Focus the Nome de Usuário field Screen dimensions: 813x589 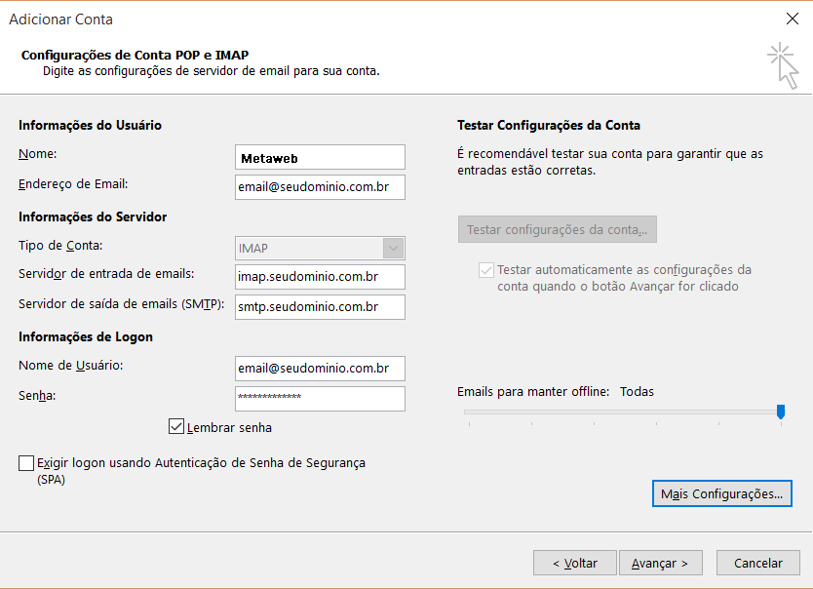click(320, 368)
